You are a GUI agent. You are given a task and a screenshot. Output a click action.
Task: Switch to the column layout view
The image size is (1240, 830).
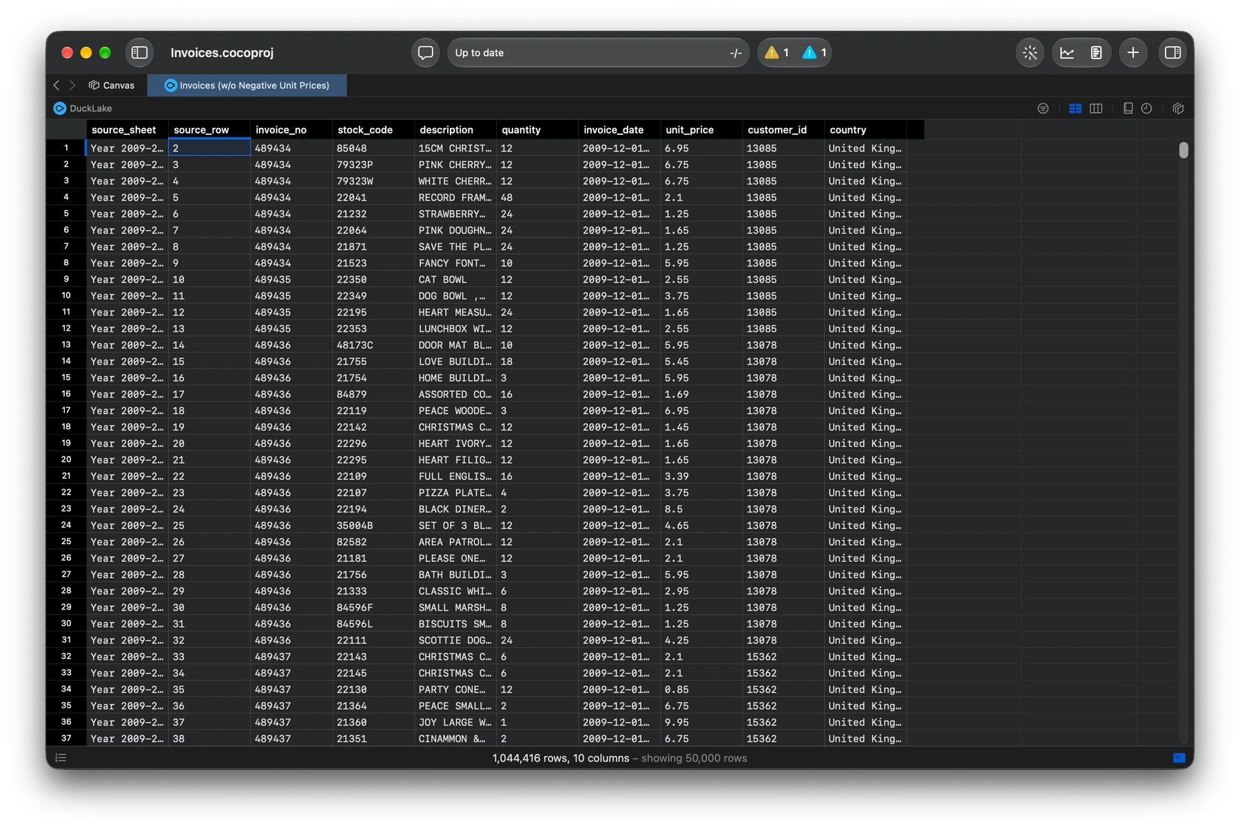pos(1096,108)
